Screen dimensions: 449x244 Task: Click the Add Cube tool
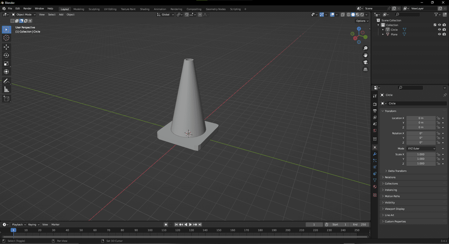pyautogui.click(x=6, y=99)
